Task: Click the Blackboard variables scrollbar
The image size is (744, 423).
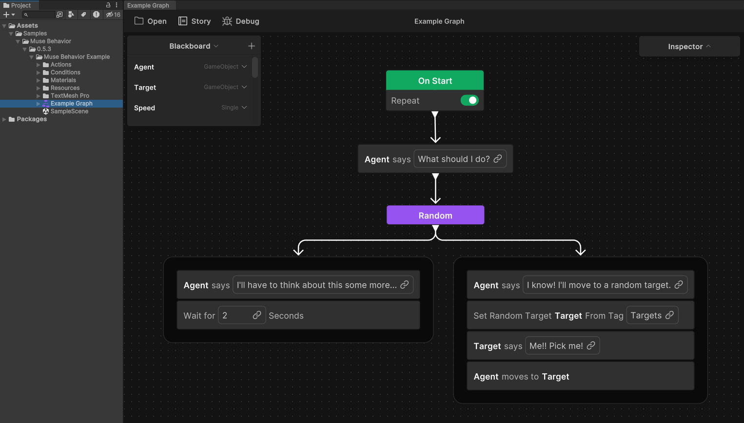Action: click(x=255, y=68)
